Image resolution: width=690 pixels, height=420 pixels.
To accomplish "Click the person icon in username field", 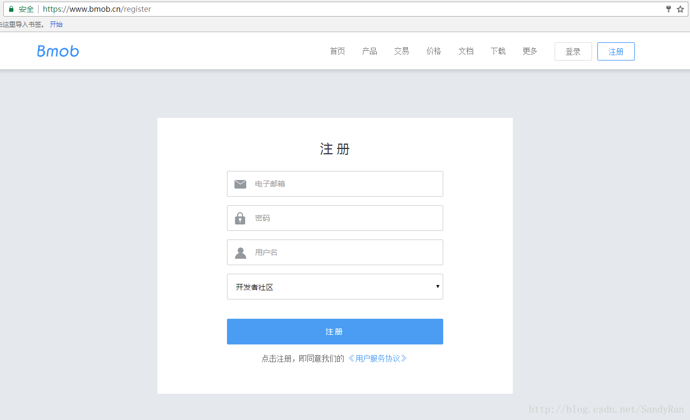I will pos(240,253).
